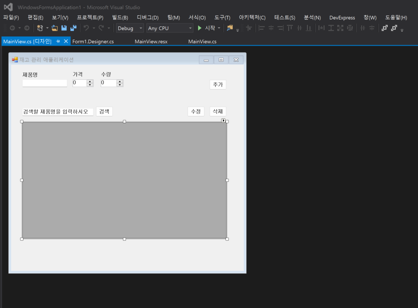Start debugging with the green play icon
This screenshot has width=418, height=308.
click(x=199, y=28)
